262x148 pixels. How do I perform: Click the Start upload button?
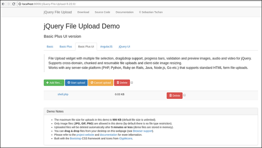tap(76, 83)
